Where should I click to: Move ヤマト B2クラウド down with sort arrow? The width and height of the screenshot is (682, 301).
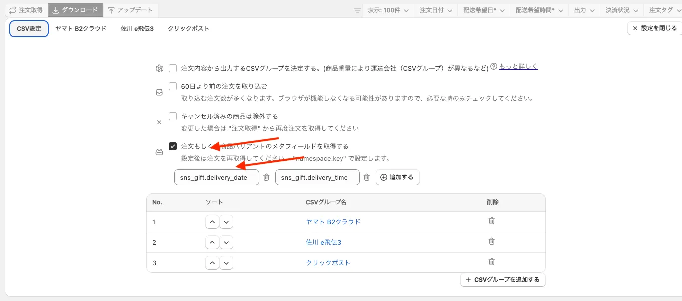click(226, 222)
